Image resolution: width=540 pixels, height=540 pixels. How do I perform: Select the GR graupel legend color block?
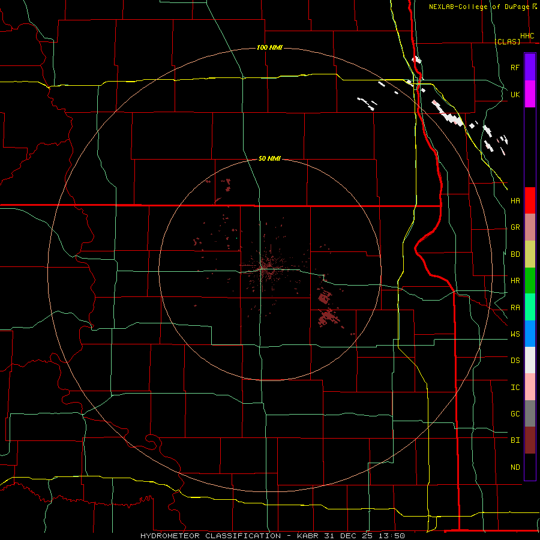pyautogui.click(x=530, y=227)
